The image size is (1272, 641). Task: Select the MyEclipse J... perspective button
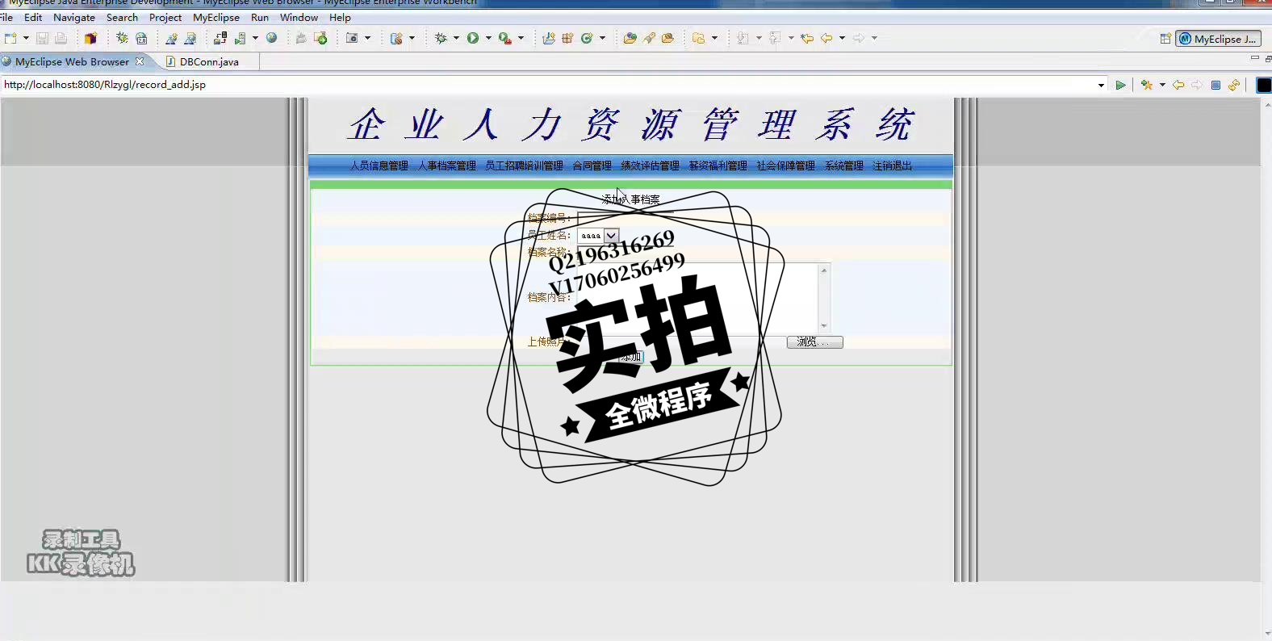[1218, 39]
